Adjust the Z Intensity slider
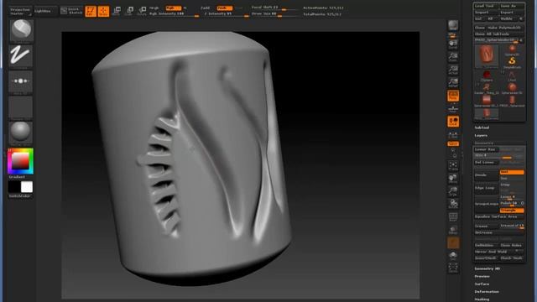537x302 pixels. click(227, 14)
